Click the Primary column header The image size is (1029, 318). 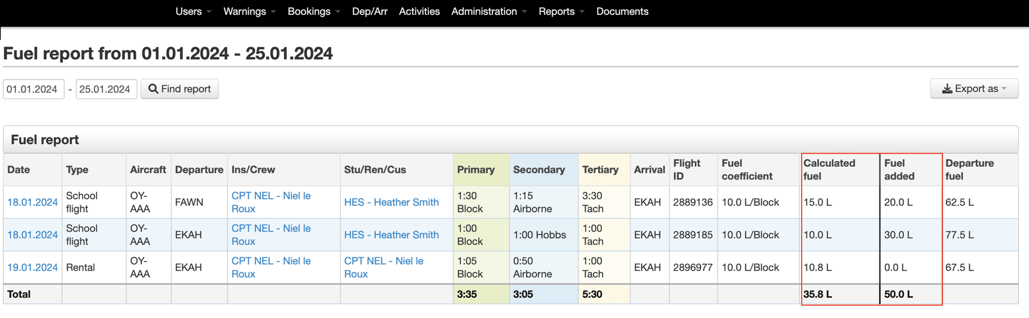476,170
